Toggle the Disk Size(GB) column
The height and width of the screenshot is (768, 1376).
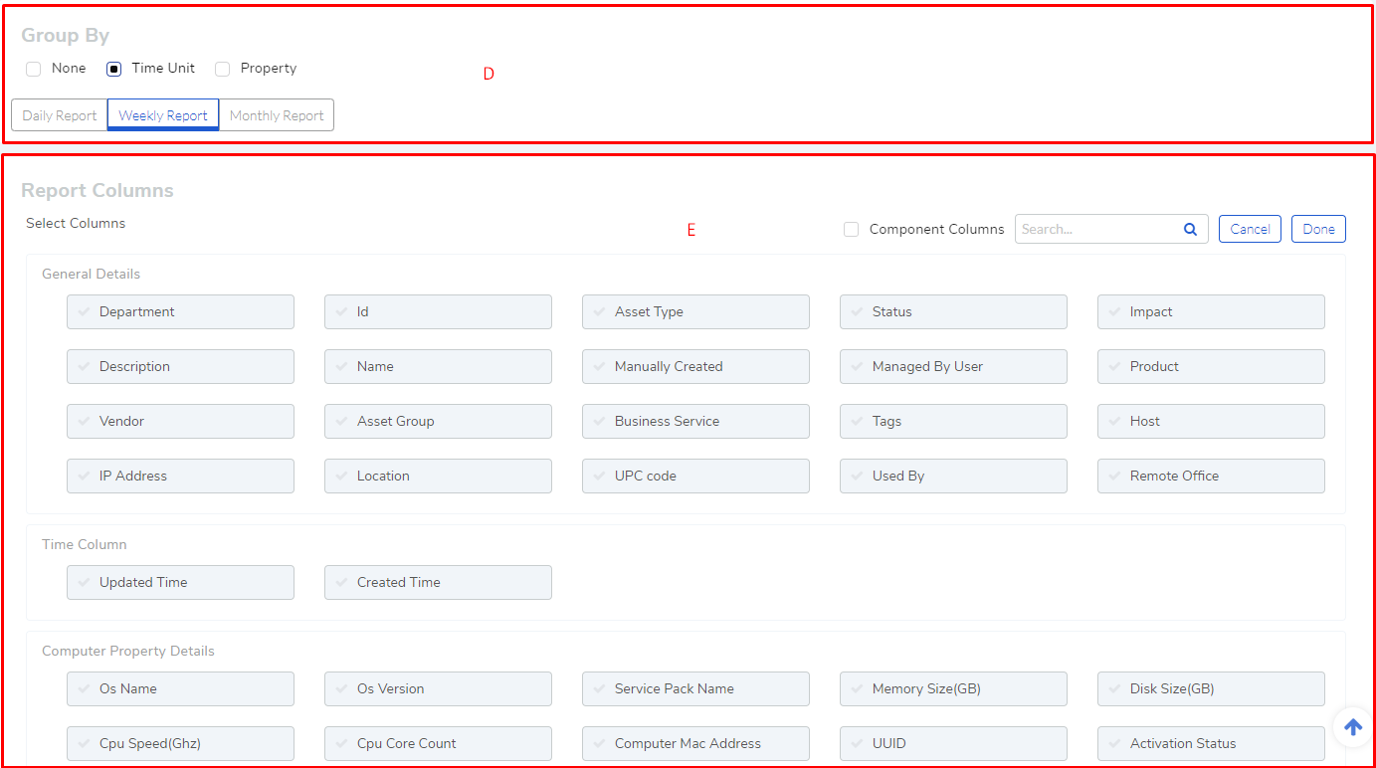[1211, 688]
